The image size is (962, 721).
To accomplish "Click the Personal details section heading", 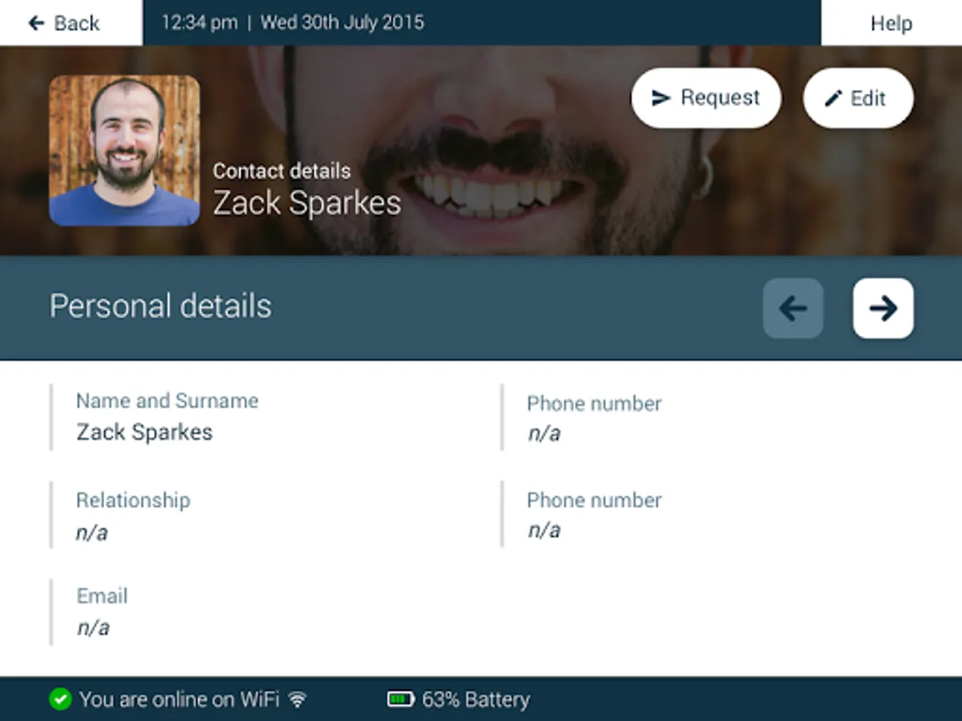I will click(x=160, y=307).
